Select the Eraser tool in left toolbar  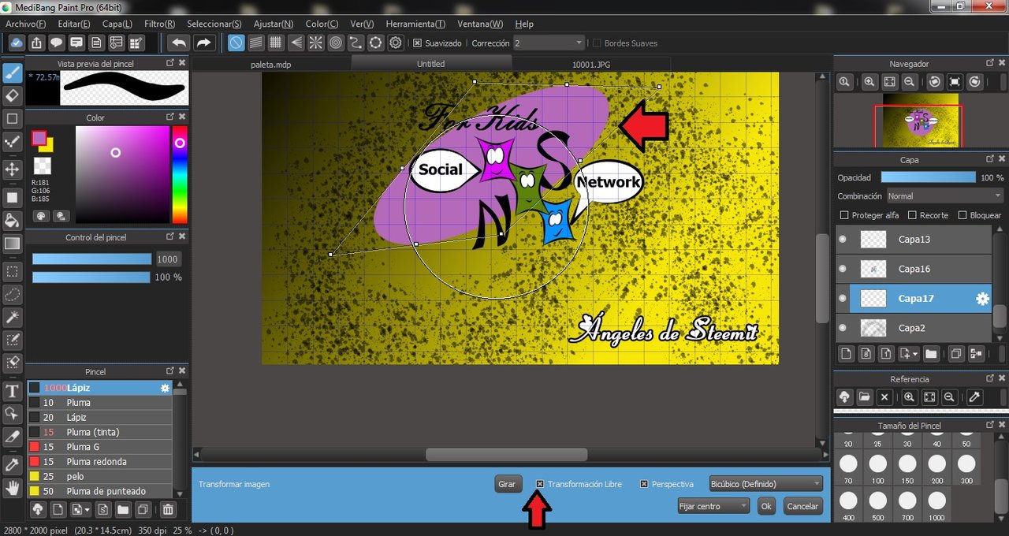13,95
